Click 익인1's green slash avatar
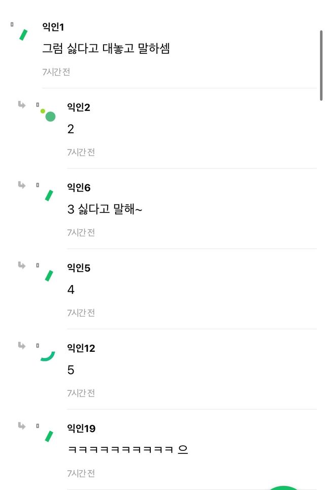 [x=23, y=35]
